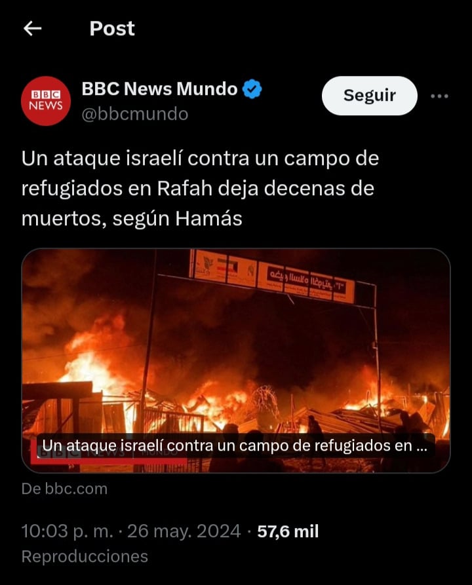Tap the back arrow icon
472x585 pixels.
point(33,28)
